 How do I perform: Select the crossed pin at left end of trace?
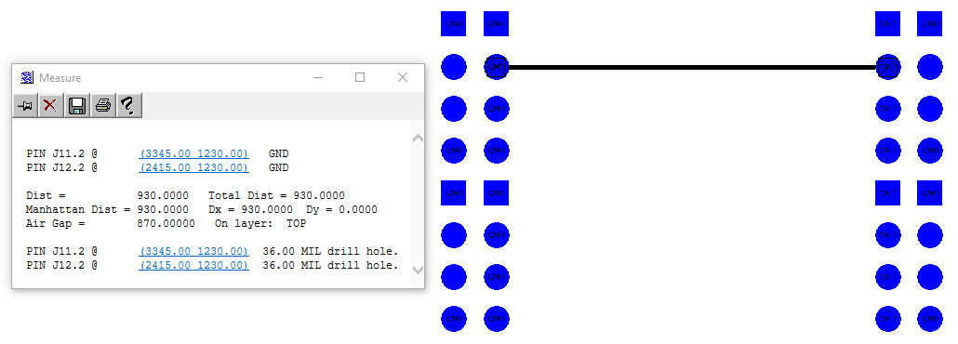(x=496, y=67)
